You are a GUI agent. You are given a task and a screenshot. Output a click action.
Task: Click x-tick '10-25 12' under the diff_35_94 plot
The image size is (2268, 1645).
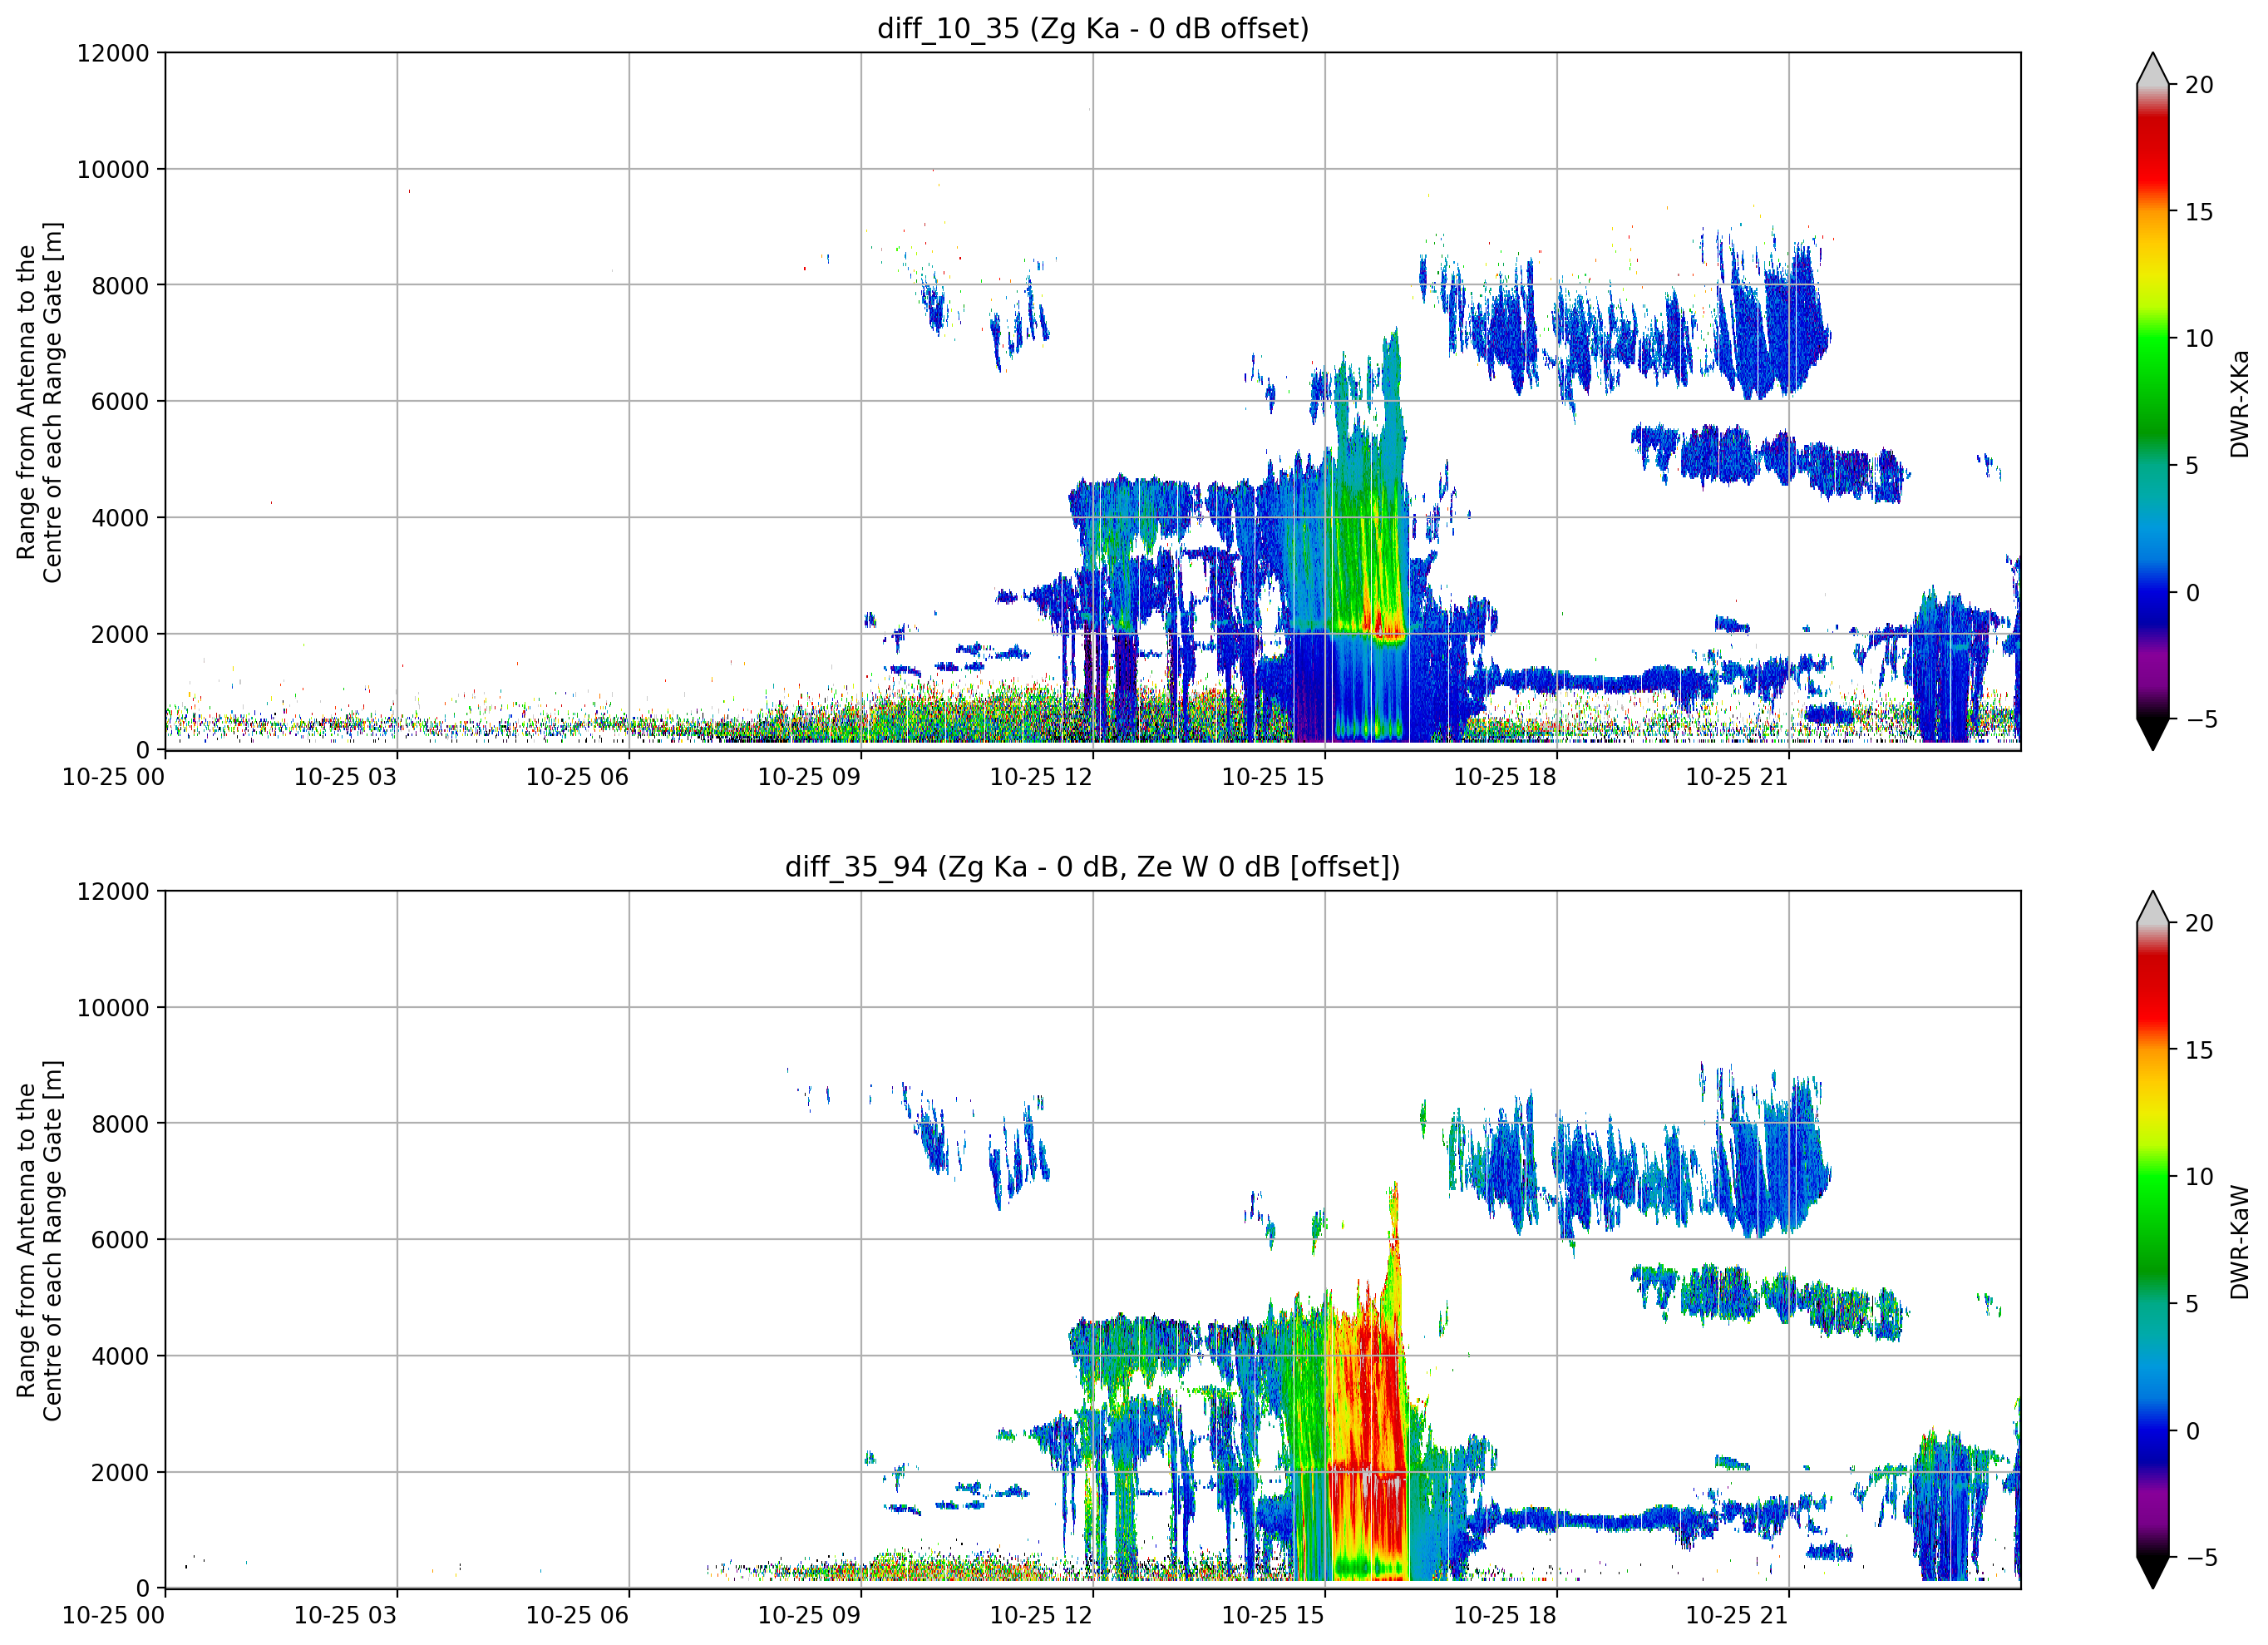(x=1041, y=1616)
